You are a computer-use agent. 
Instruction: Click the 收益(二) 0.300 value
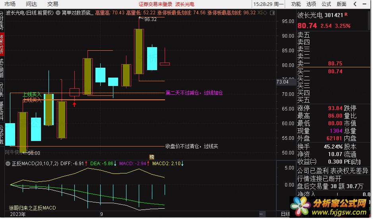click(x=335, y=162)
